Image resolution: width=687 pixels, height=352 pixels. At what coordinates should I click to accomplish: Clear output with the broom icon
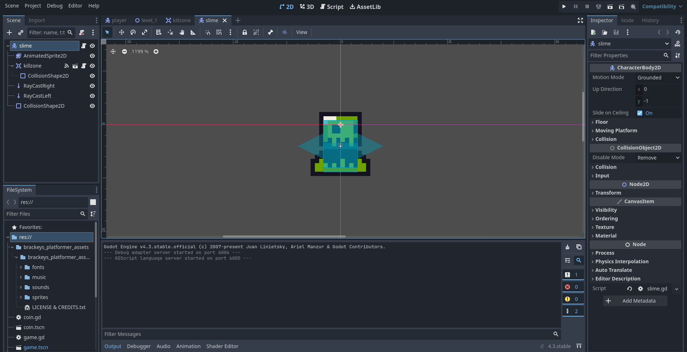tap(567, 247)
